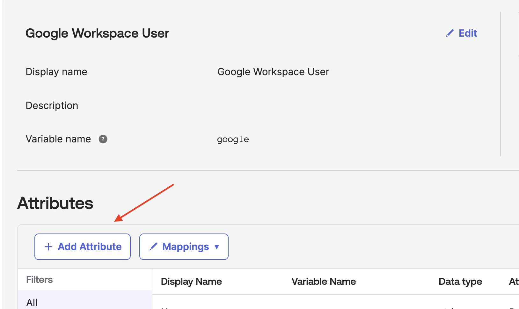Click the Filters heading
519x309 pixels.
(x=40, y=280)
